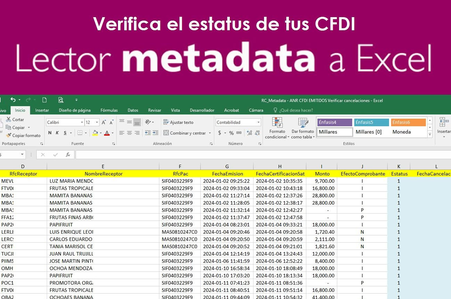
Task: Apply thousands separator 000 style
Action: pyautogui.click(x=239, y=133)
